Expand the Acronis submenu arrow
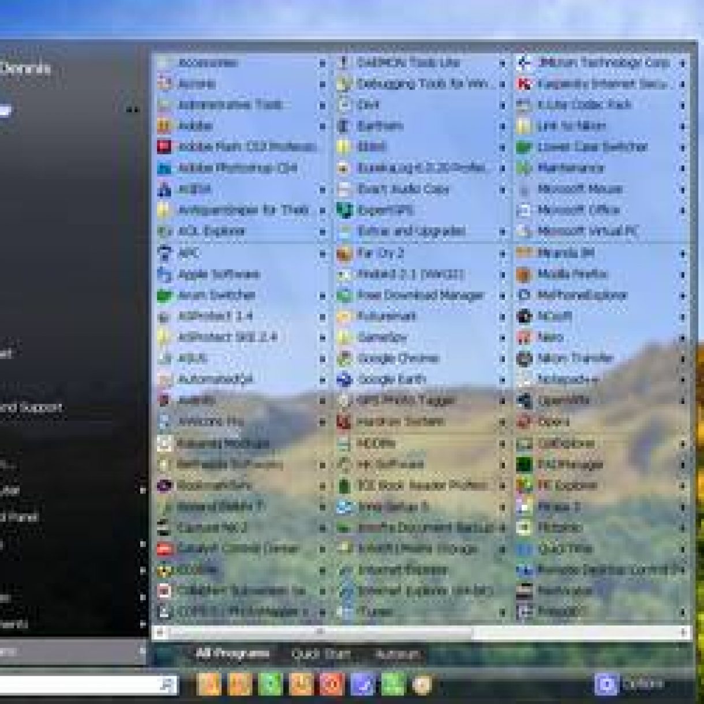The height and width of the screenshot is (704, 704). 322,84
